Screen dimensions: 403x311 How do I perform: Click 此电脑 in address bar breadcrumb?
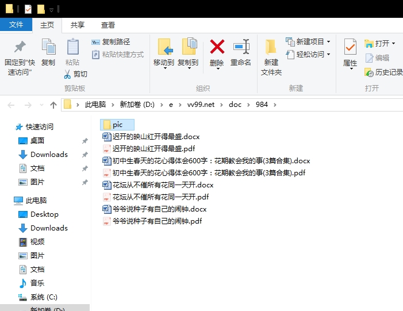click(95, 105)
